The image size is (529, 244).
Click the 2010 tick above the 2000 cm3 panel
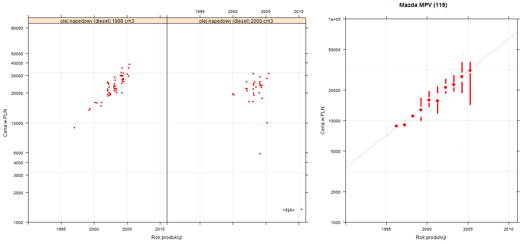click(x=299, y=11)
